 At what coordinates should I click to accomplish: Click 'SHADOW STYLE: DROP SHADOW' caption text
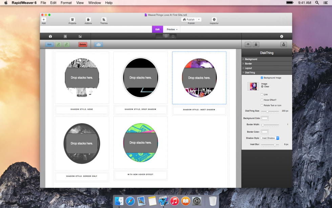click(x=140, y=109)
